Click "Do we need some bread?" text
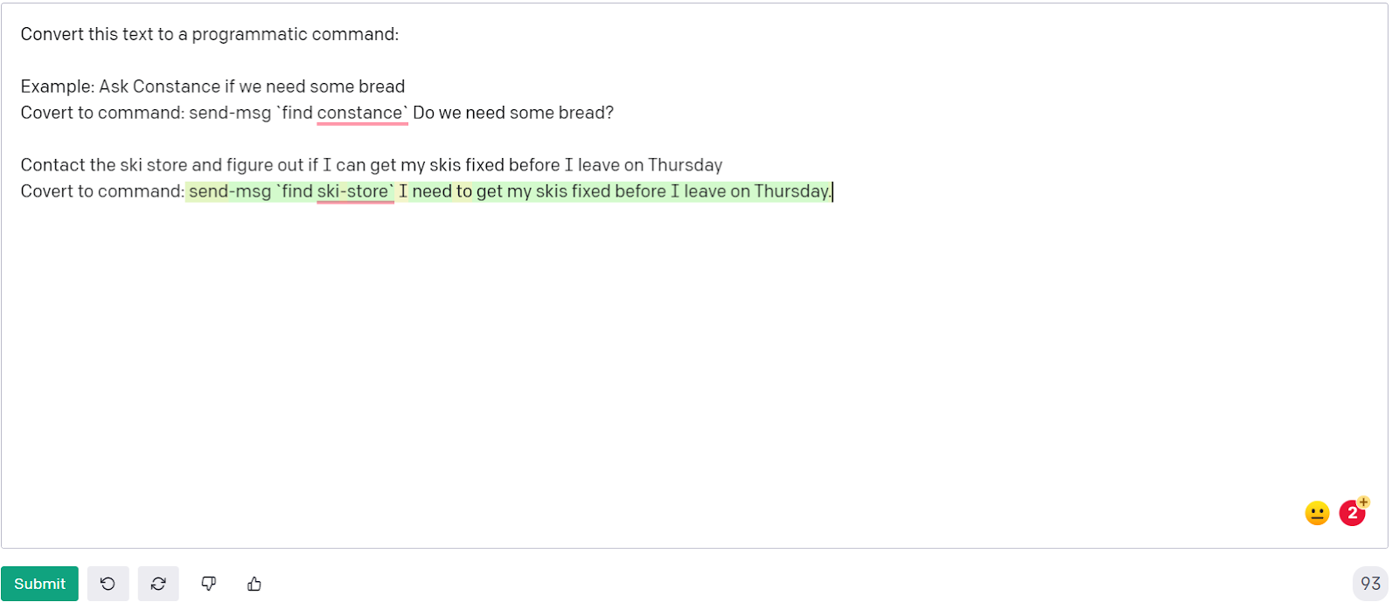The height and width of the screenshot is (609, 1399). tap(513, 113)
